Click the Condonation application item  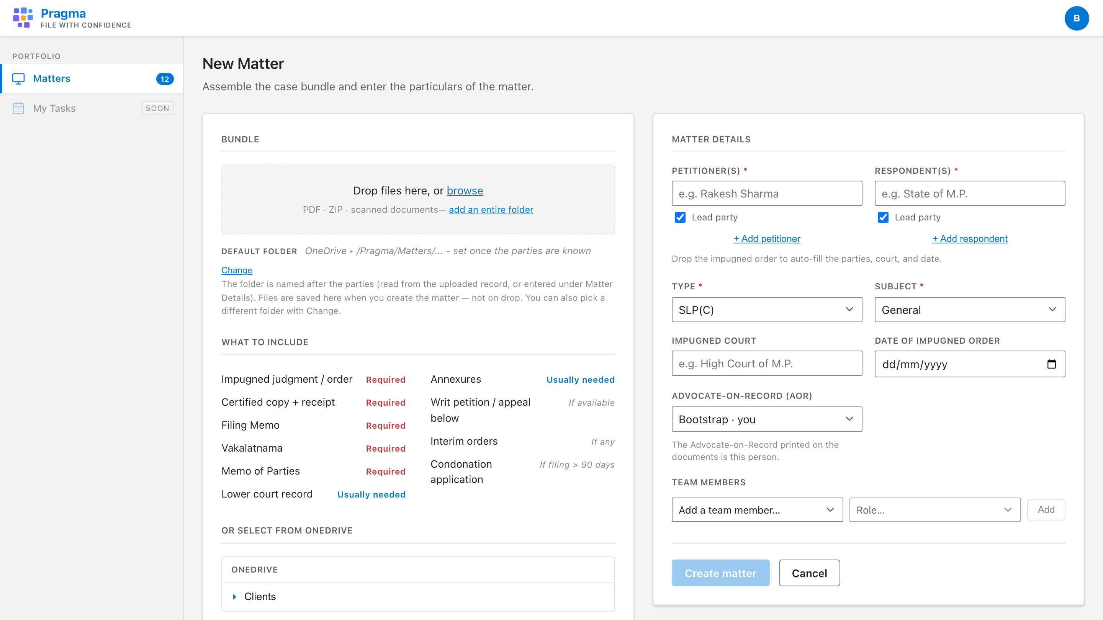[461, 472]
